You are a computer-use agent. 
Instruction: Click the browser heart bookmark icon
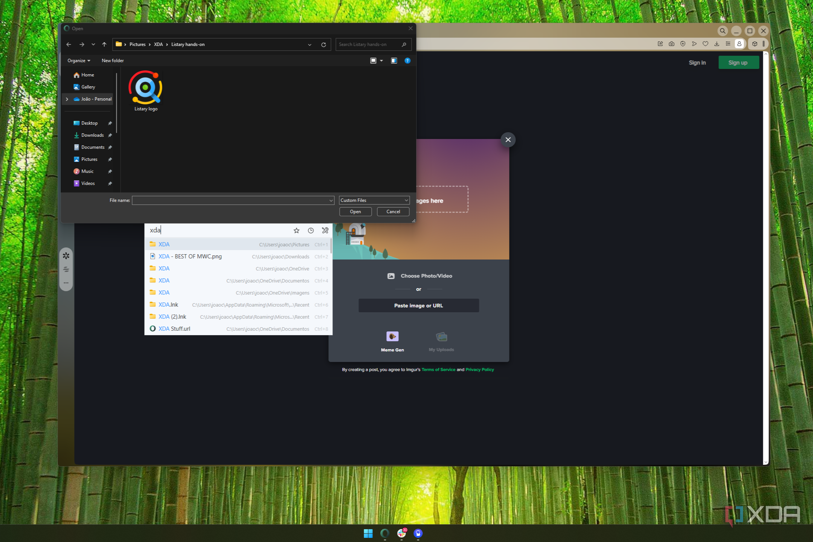tap(705, 44)
